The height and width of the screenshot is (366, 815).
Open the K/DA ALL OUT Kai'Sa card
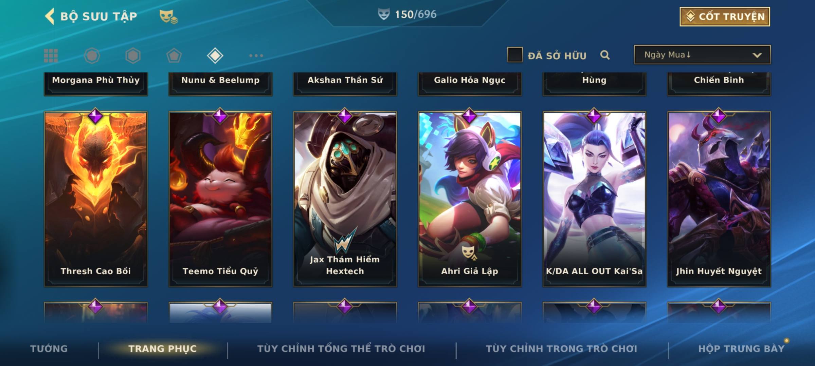(x=594, y=199)
